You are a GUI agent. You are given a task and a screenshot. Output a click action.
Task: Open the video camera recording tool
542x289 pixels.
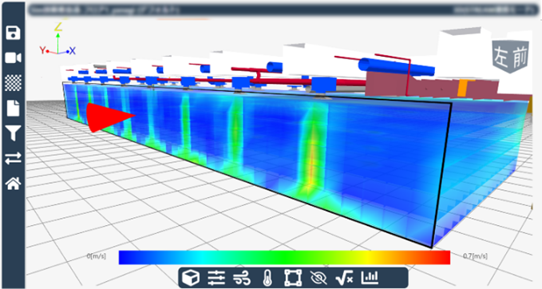[13, 57]
